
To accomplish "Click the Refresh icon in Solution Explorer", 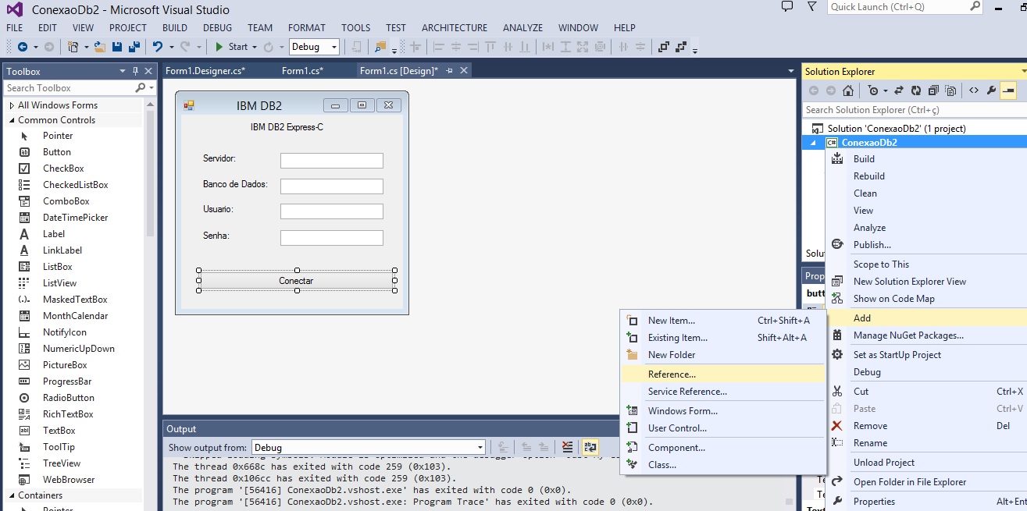I will point(916,90).
